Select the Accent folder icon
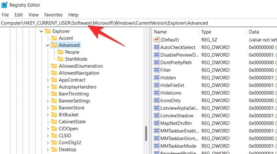Screen dimensions: 277x154 coord(54,38)
